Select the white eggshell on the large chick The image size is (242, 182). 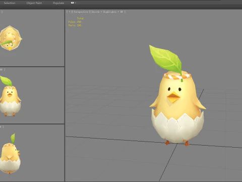177,128
